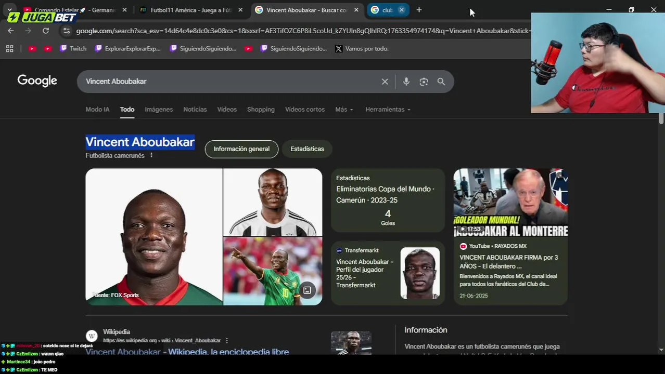
Task: Open the second SiguiendoSiguiendo bookmark
Action: tap(293, 48)
